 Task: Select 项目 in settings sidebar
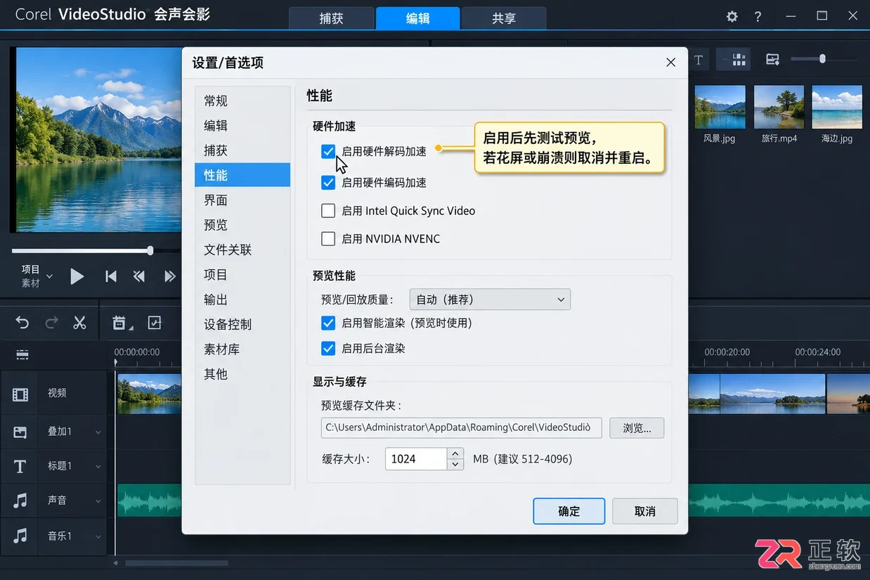(x=242, y=275)
